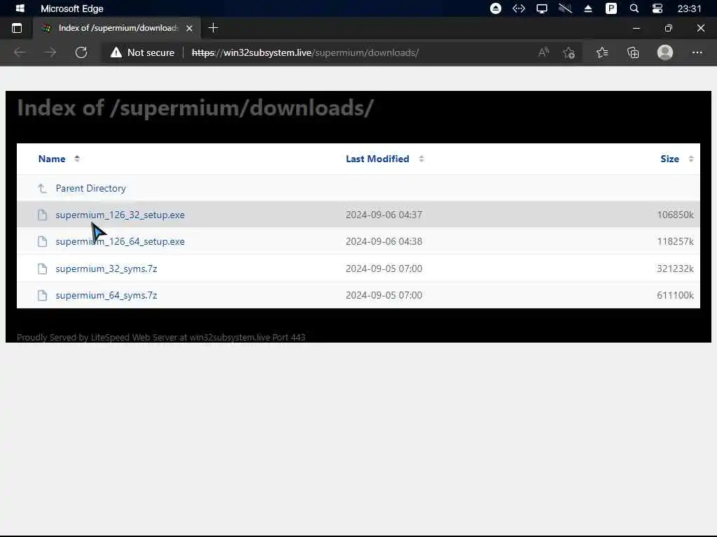
Task: Toggle the muted sound icon in the top bar
Action: [565, 8]
